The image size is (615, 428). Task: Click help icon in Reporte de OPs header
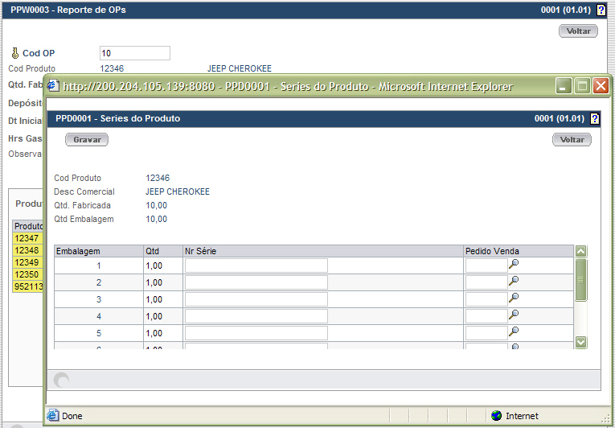click(x=601, y=10)
